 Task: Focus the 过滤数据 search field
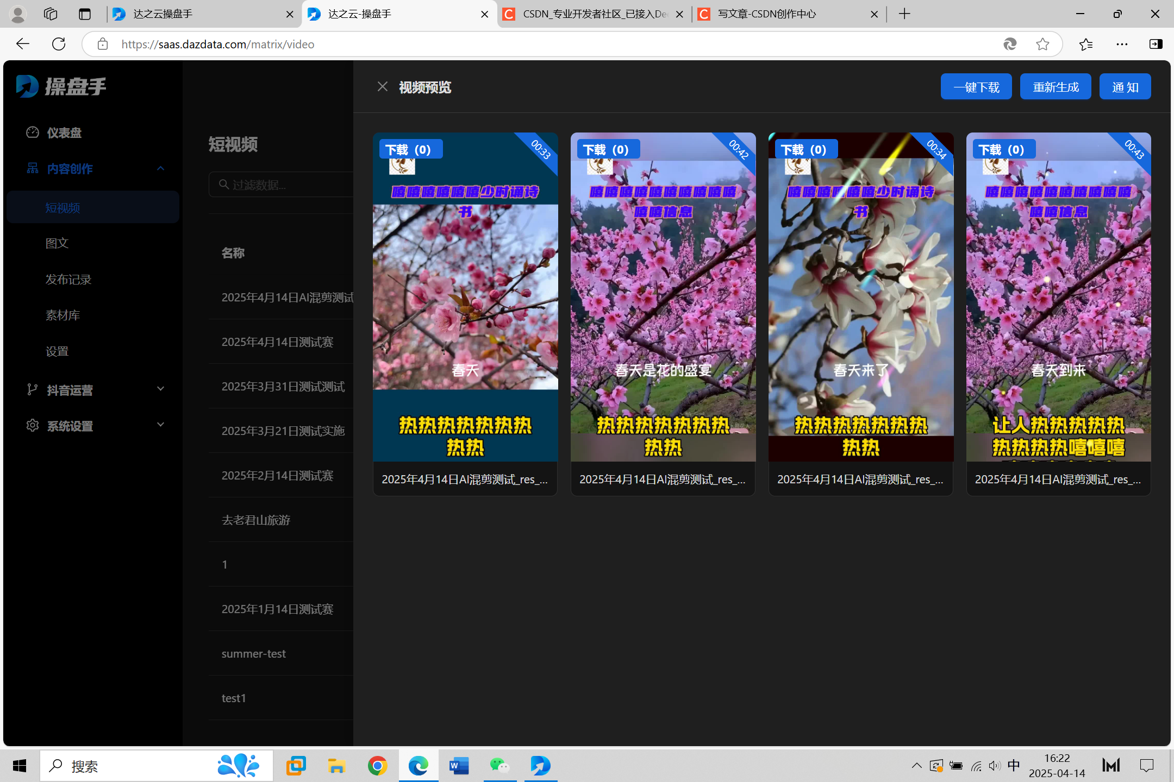pyautogui.click(x=282, y=185)
